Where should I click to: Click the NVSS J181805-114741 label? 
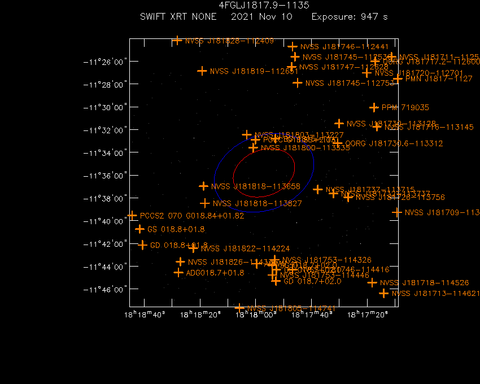tap(291, 308)
